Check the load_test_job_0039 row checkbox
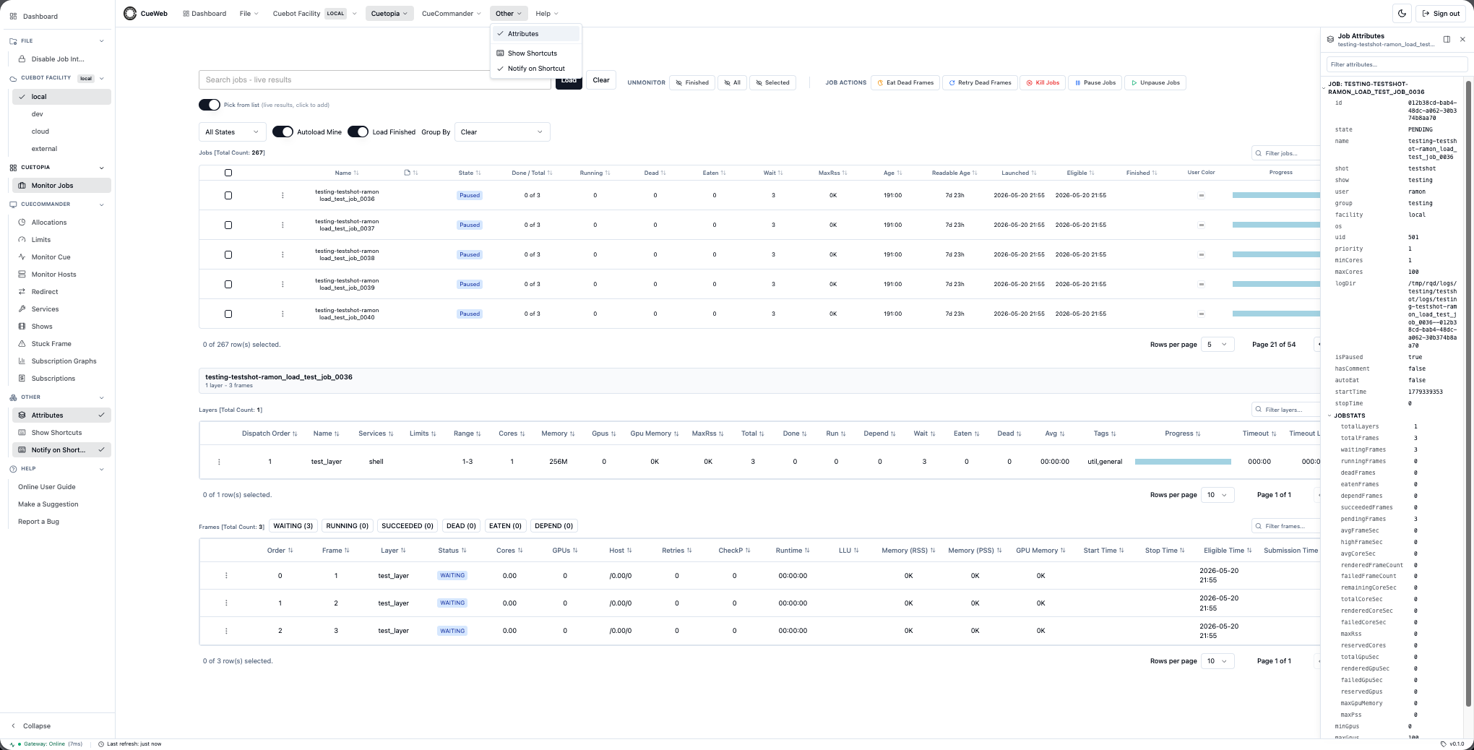Screen dimensions: 1474x750 coord(228,284)
